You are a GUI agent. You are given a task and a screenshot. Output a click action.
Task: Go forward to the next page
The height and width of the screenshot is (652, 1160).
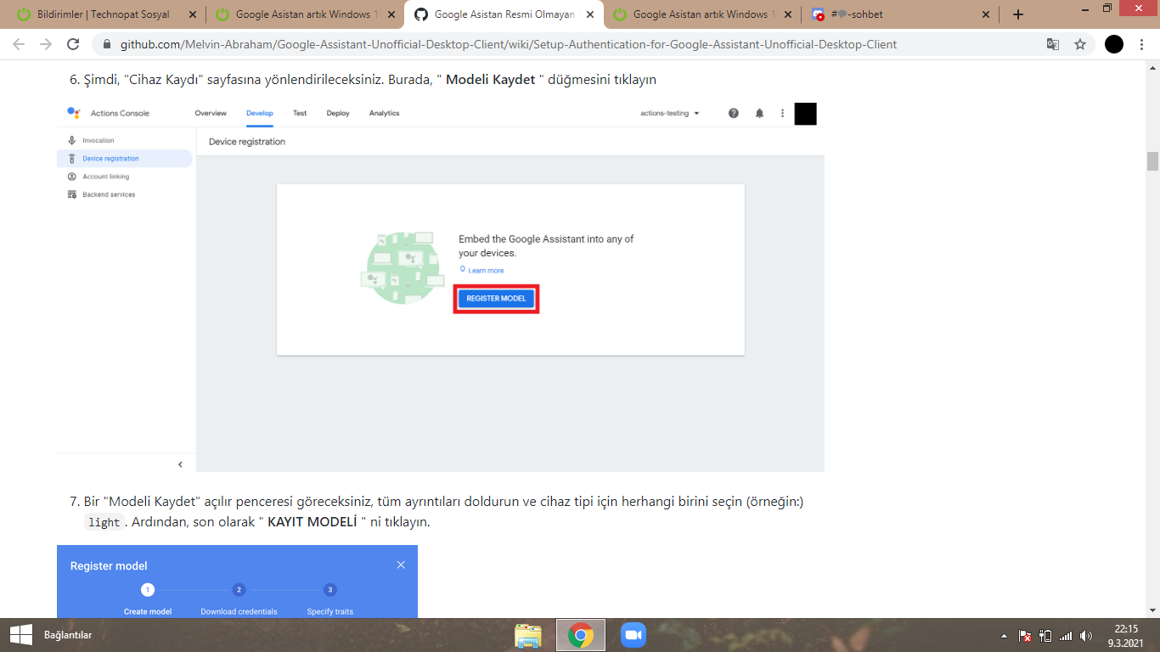pos(46,44)
